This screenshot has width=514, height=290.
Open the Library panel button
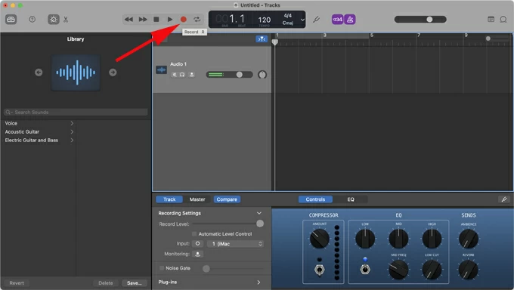[11, 20]
